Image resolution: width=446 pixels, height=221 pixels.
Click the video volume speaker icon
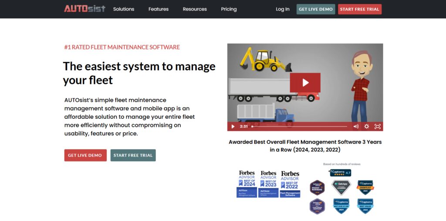click(356, 127)
